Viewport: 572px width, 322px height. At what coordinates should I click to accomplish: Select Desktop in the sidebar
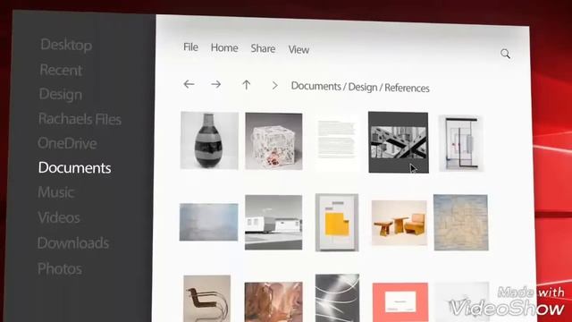point(66,45)
